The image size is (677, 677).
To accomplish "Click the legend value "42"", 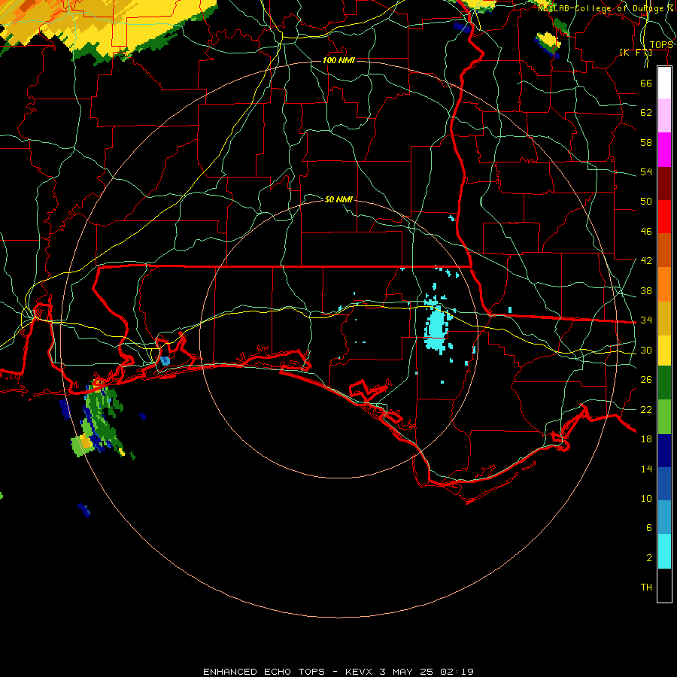I will coord(646,261).
